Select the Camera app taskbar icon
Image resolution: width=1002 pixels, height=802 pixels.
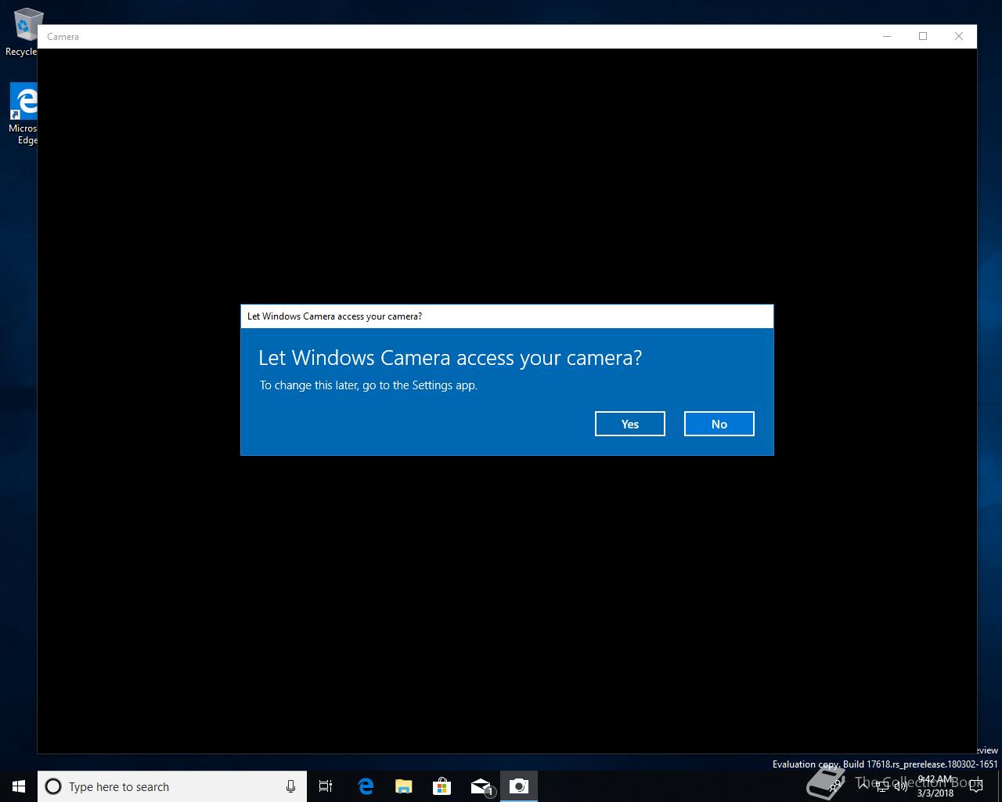point(519,786)
